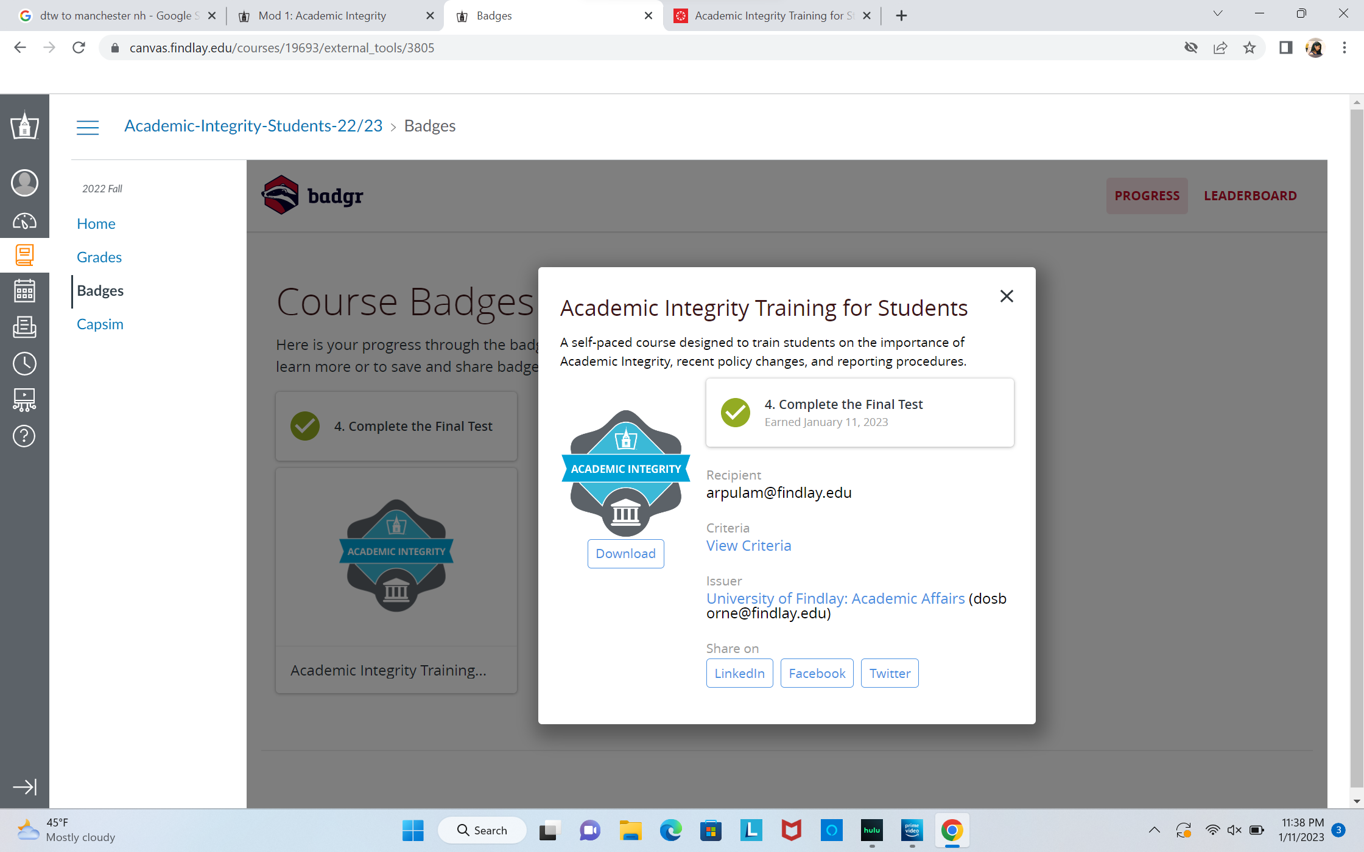Toggle the browser side panel
This screenshot has height=852, width=1364.
tap(1285, 47)
